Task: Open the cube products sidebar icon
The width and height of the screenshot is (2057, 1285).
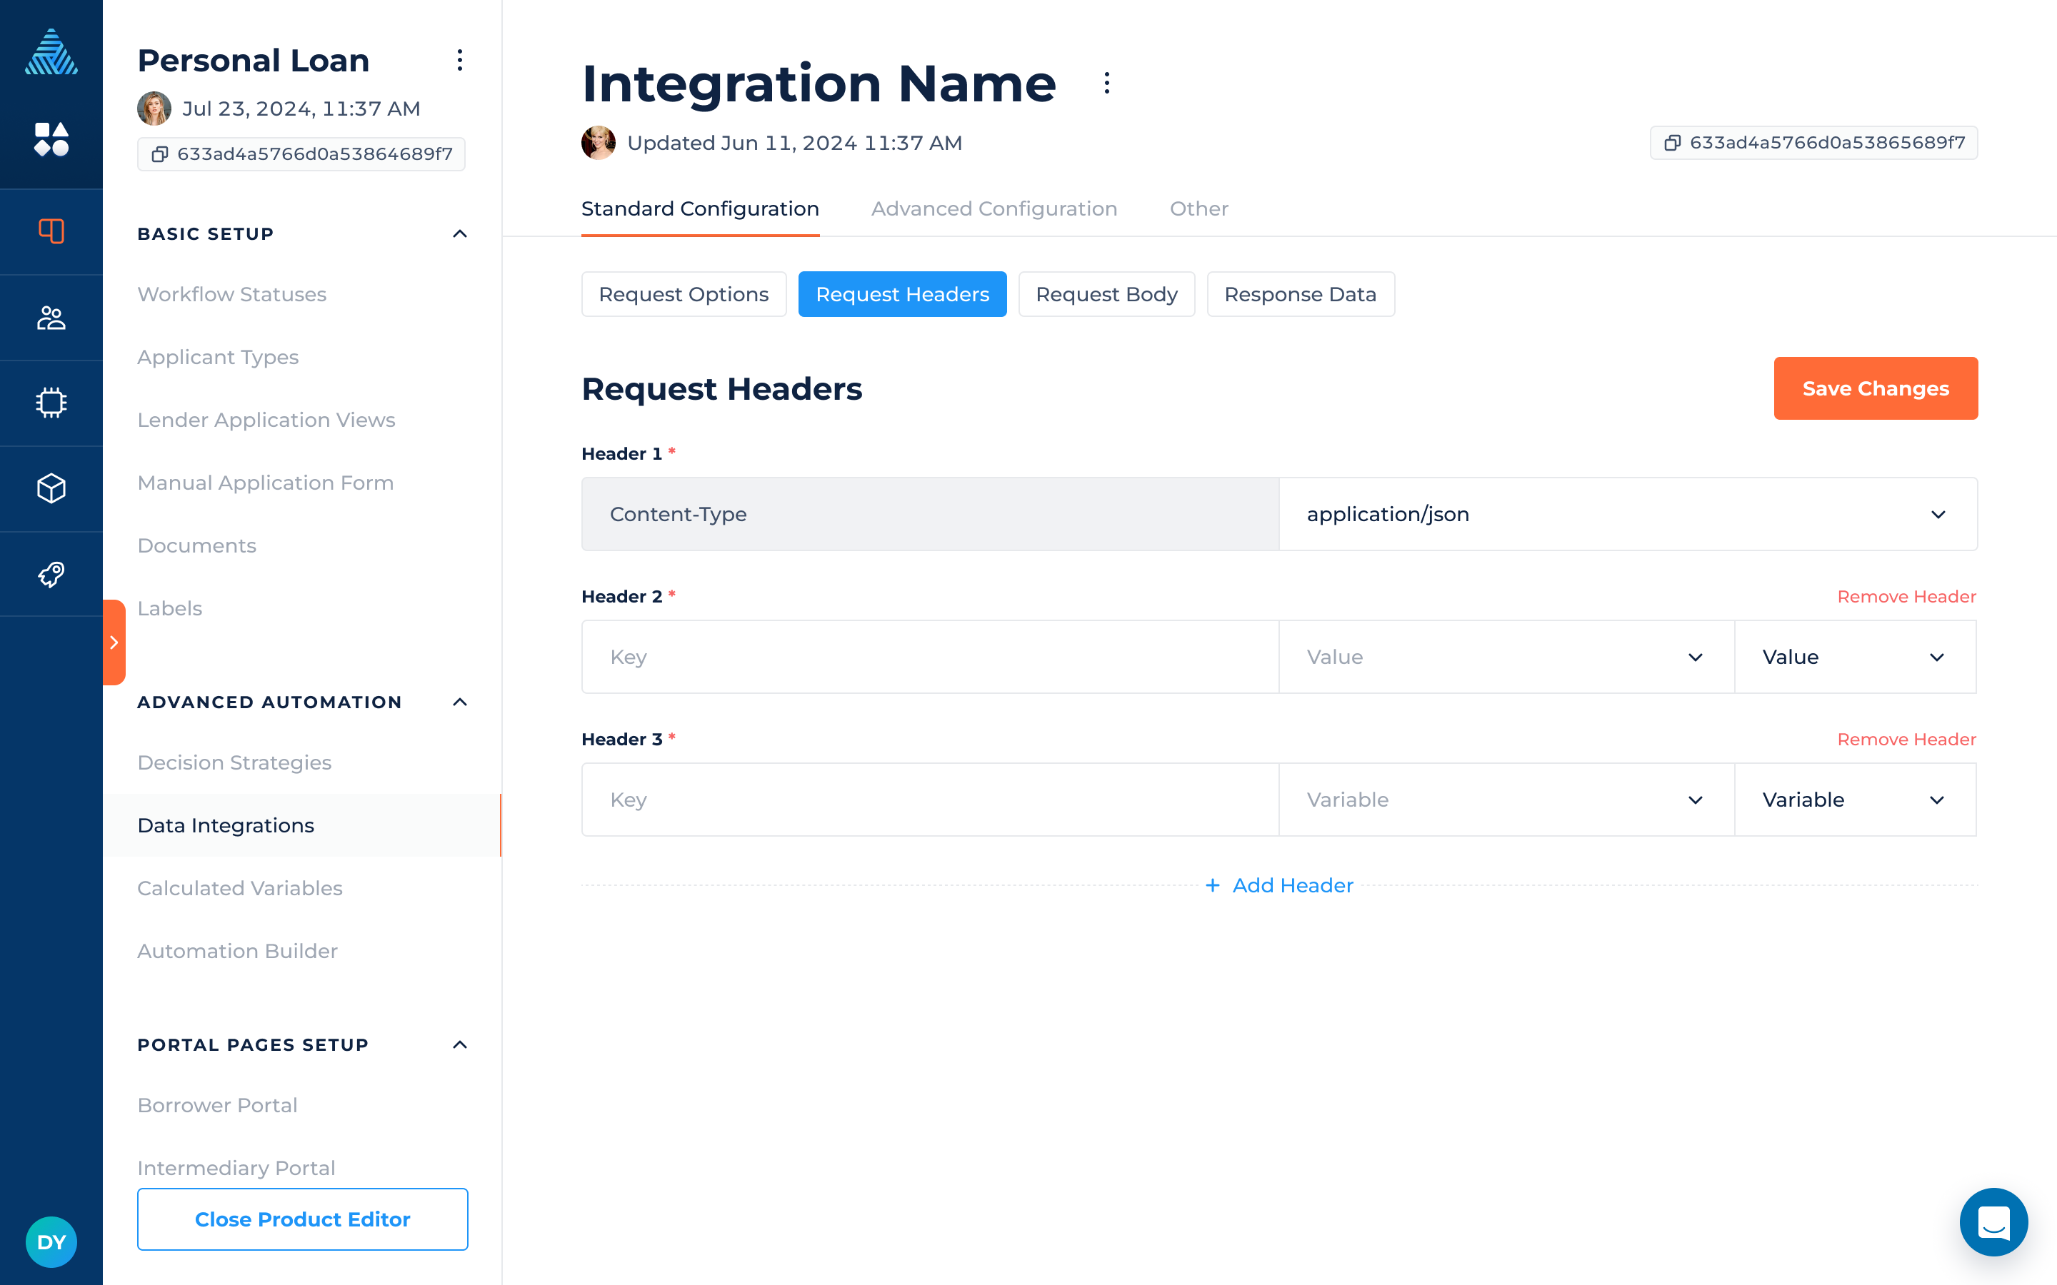Action: click(x=51, y=489)
